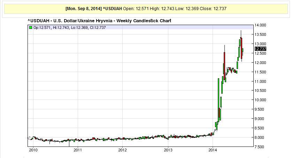Click the 2013 date axis label
The height and width of the screenshot is (158, 291).
click(168, 150)
